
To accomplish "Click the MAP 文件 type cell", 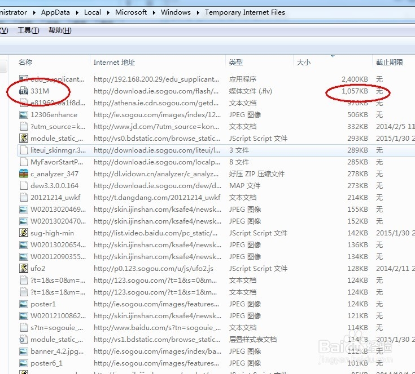I will [245, 185].
